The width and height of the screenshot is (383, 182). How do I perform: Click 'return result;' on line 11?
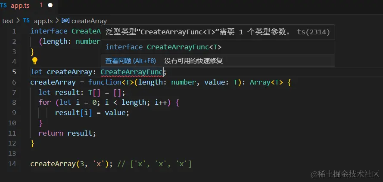pos(67,133)
